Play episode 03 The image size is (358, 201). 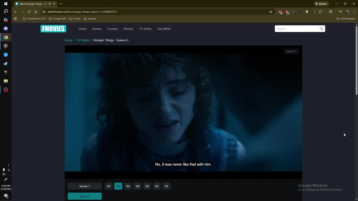147,186
